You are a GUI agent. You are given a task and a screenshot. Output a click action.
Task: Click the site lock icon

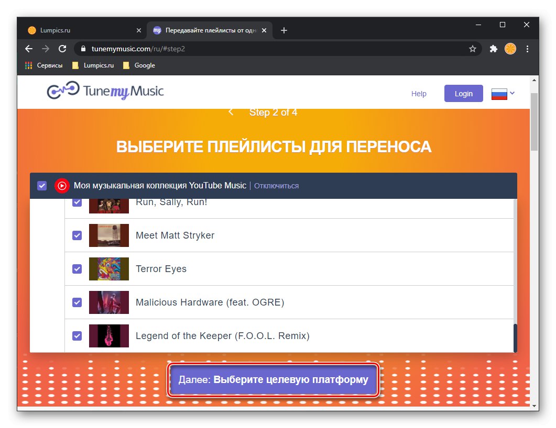click(83, 49)
